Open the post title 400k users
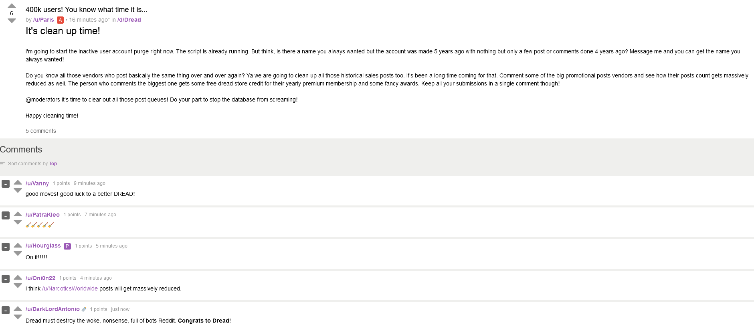 [87, 10]
